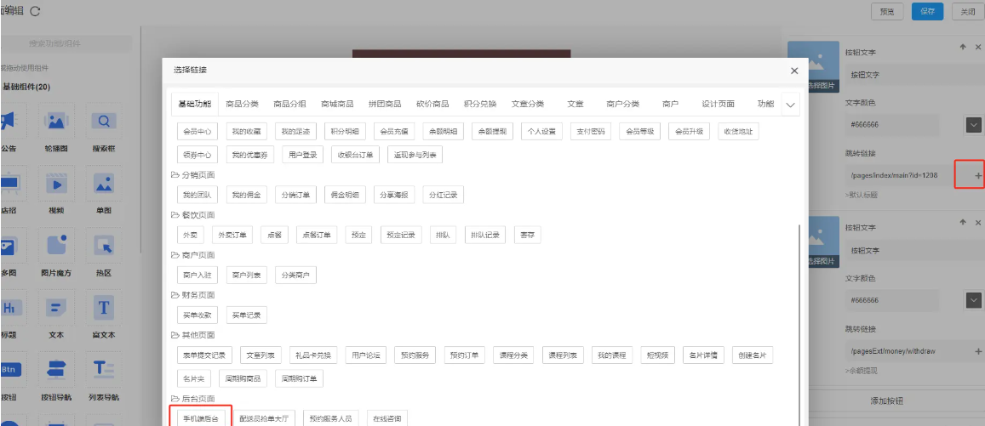Pick the 外卖订单 link option
985x426 pixels.
pyautogui.click(x=232, y=236)
